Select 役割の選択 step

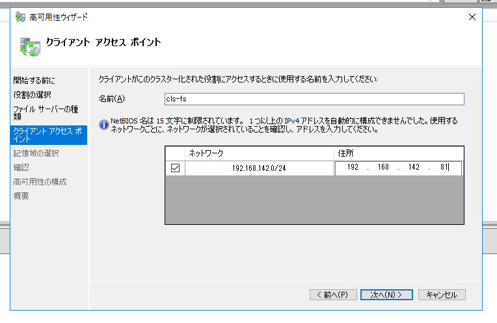click(33, 95)
